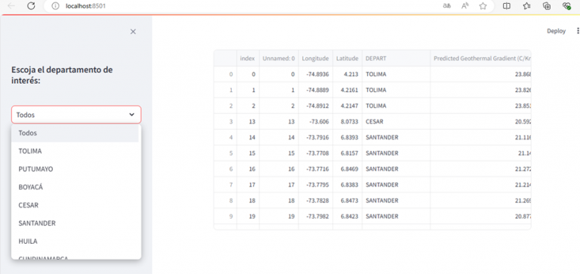View site information icon beside localhost
580x274 pixels.
(55, 6)
